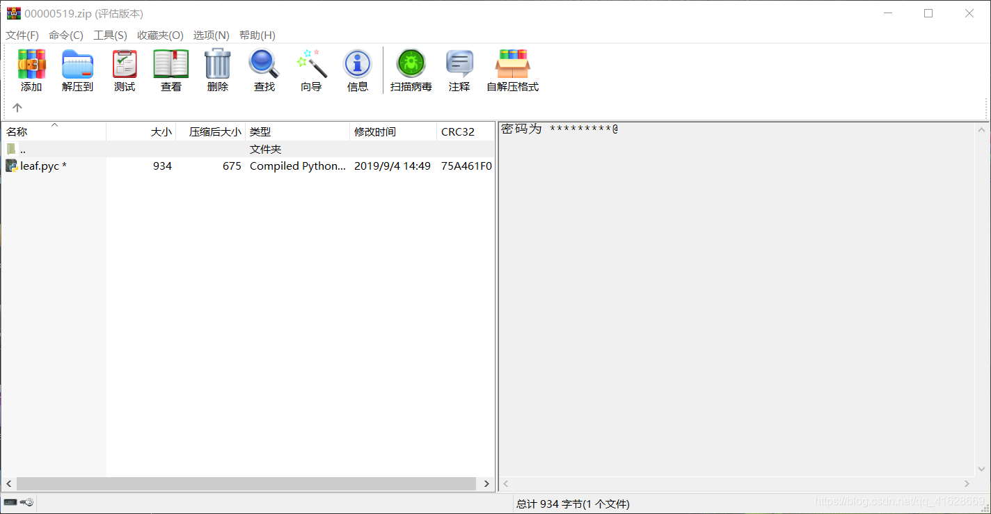Click size 934 cell

point(162,166)
